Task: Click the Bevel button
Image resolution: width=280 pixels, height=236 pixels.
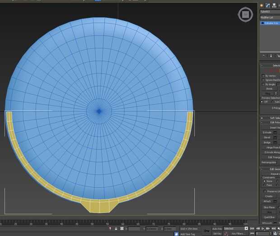Action: pos(267,138)
